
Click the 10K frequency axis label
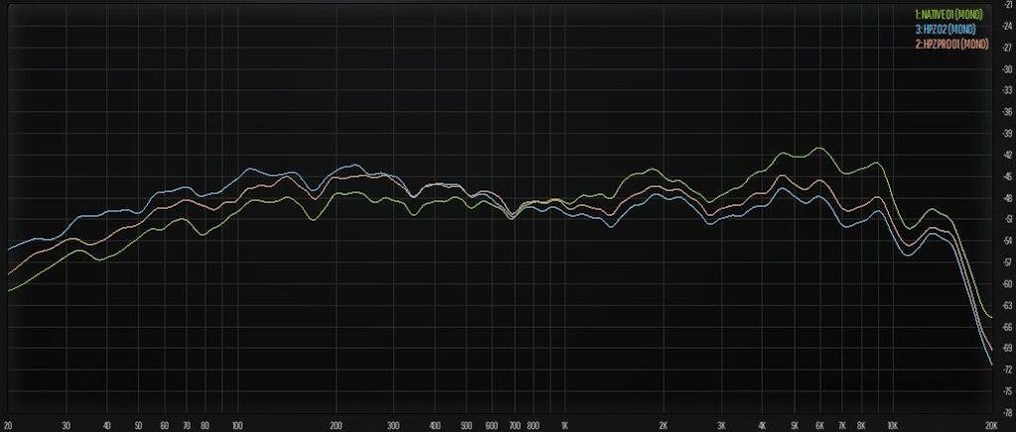[x=892, y=424]
